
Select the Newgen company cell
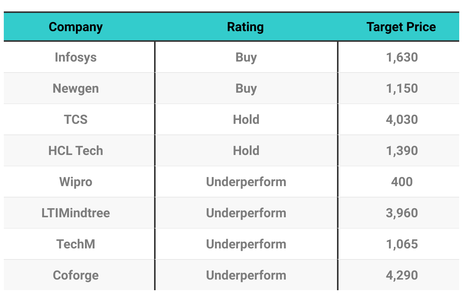tap(76, 89)
